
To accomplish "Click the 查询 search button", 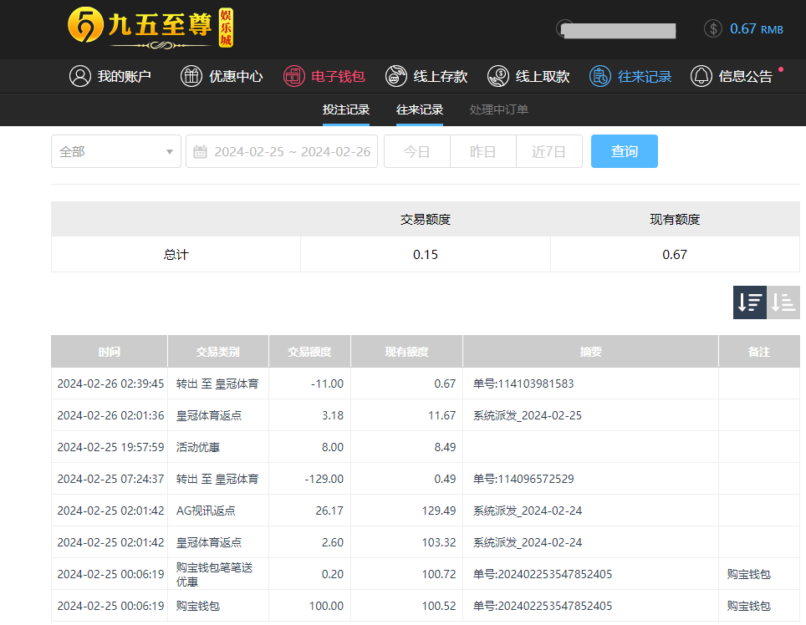I will click(624, 151).
